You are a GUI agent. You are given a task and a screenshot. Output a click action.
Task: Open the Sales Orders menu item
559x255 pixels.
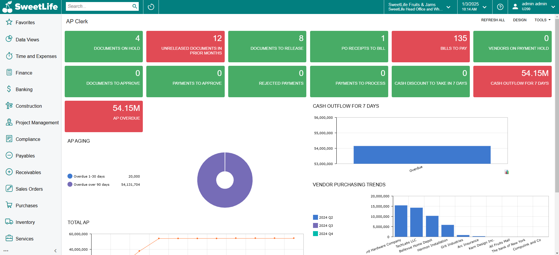coord(29,189)
